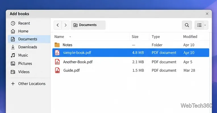Click the Apr 10 date of sample-book.pdf
Image resolution: width=217 pixels, height=113 pixels.
click(189, 53)
